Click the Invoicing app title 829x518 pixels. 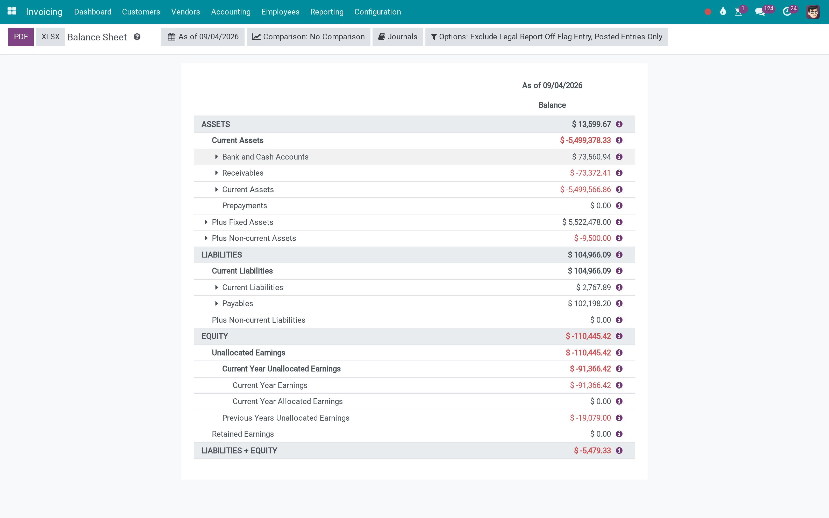tap(44, 12)
